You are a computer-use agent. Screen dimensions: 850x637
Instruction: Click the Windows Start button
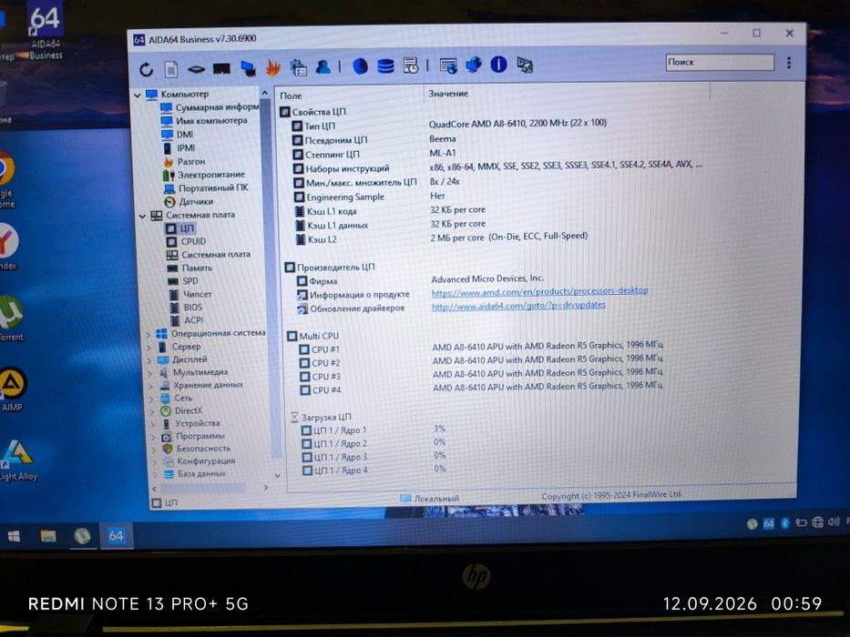(x=14, y=536)
